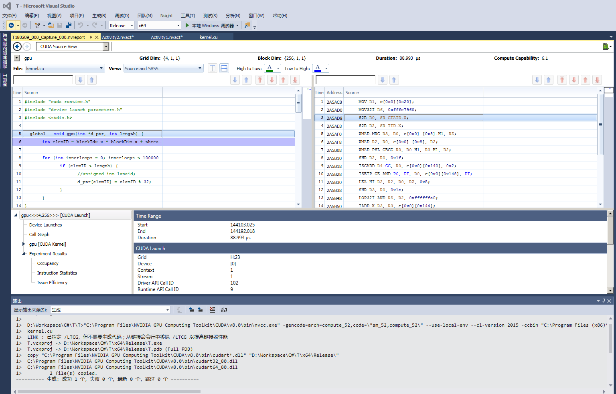The width and height of the screenshot is (616, 394).
Task: Switch to the Activity2.nvact tab
Action: coord(118,37)
